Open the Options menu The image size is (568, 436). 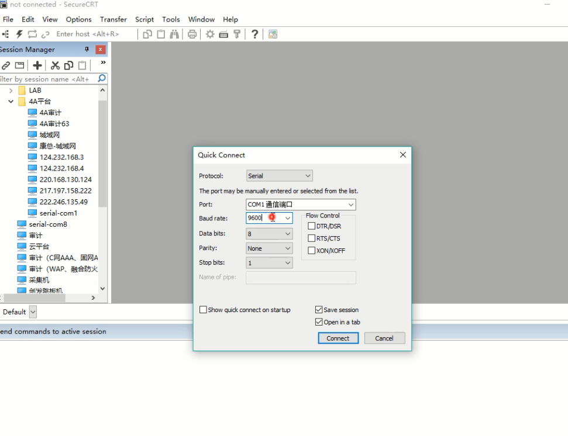78,19
